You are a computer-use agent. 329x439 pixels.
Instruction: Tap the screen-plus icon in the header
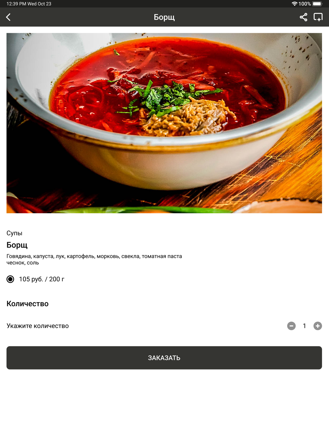[x=318, y=17]
